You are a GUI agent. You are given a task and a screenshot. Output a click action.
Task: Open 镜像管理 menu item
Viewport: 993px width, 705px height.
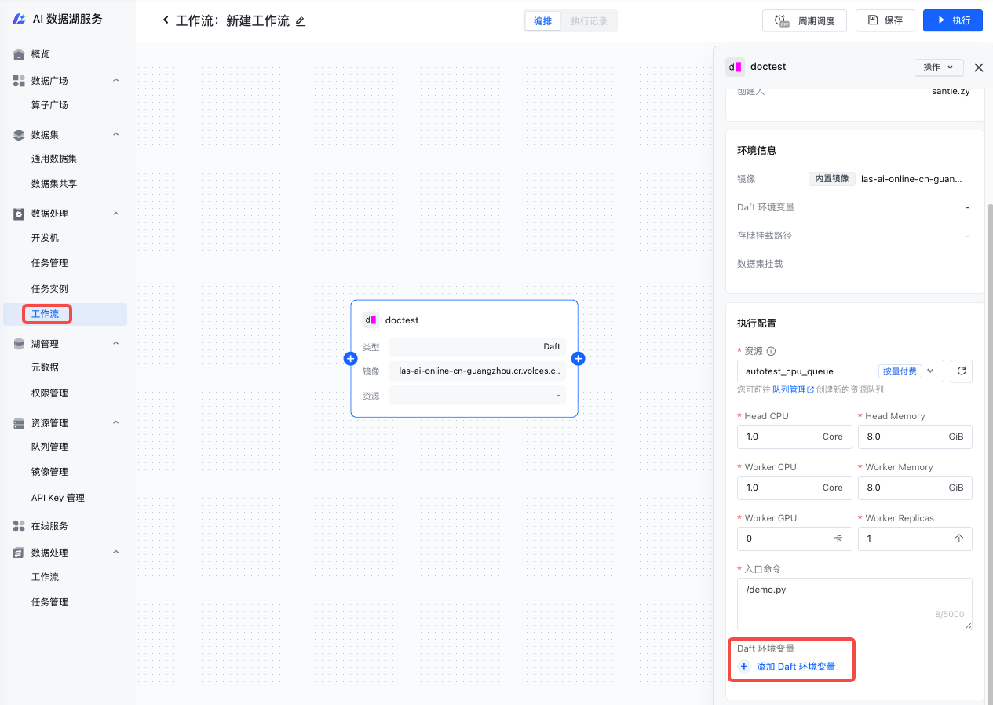(49, 472)
